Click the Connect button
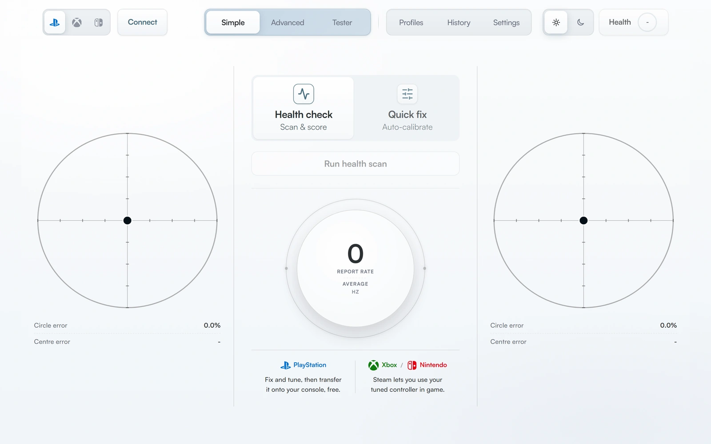This screenshot has width=711, height=444. pos(142,22)
